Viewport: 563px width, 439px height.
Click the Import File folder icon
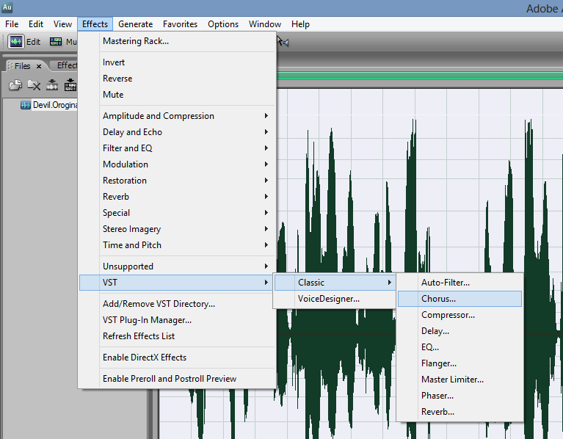tap(15, 85)
